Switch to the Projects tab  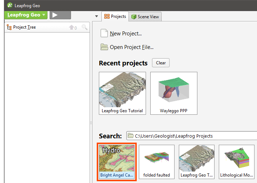pos(115,16)
